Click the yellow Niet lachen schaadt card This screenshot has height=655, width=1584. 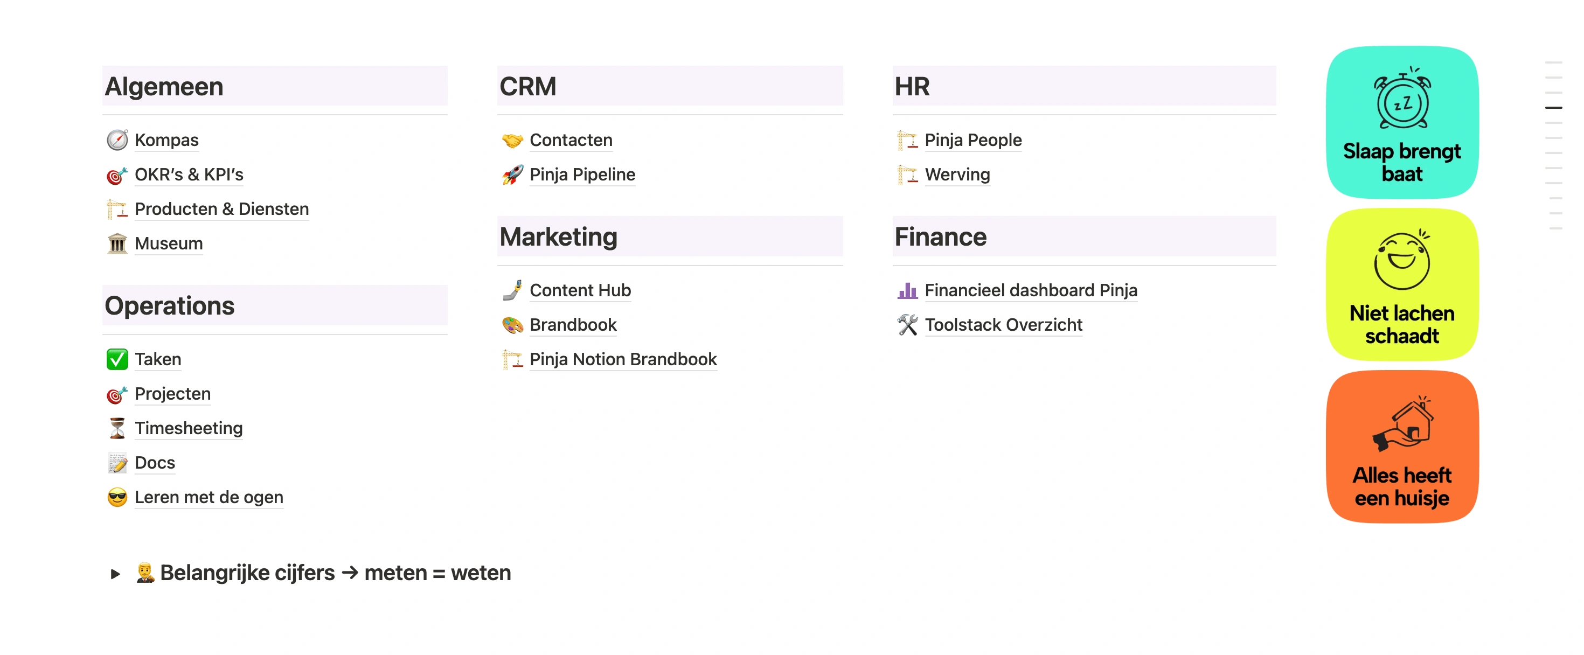pyautogui.click(x=1401, y=285)
